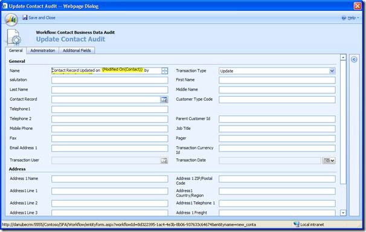The width and height of the screenshot is (366, 232).
Task: Click the form scrollbar up arrow
Action: click(x=343, y=57)
